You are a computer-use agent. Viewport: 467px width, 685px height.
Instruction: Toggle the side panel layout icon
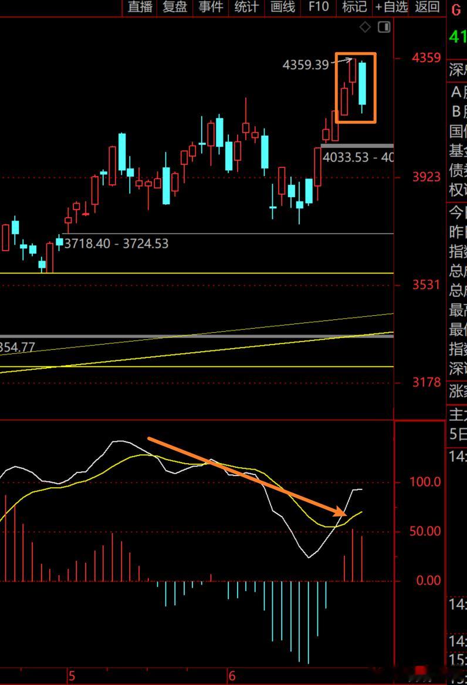pyautogui.click(x=384, y=27)
